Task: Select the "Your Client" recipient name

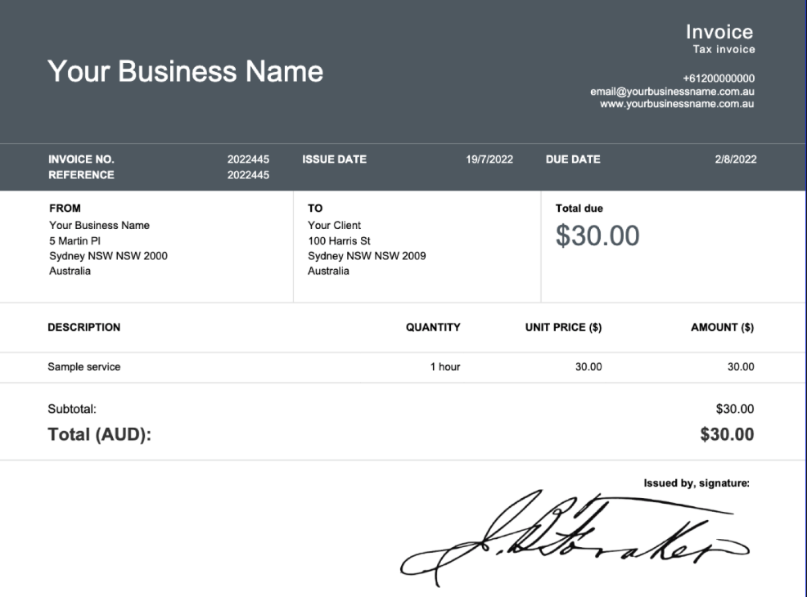Action: click(335, 225)
